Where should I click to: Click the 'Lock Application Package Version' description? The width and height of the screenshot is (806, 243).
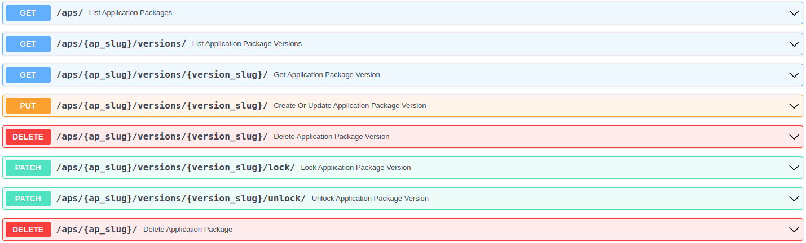coord(356,168)
